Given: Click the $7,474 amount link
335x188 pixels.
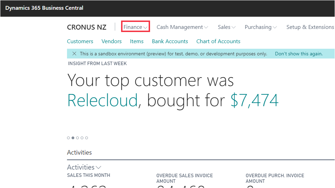Looking at the screenshot, I should [x=255, y=100].
